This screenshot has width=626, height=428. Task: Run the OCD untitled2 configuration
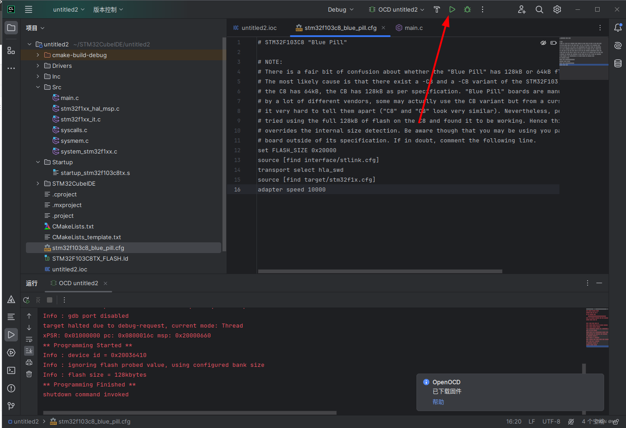point(452,9)
